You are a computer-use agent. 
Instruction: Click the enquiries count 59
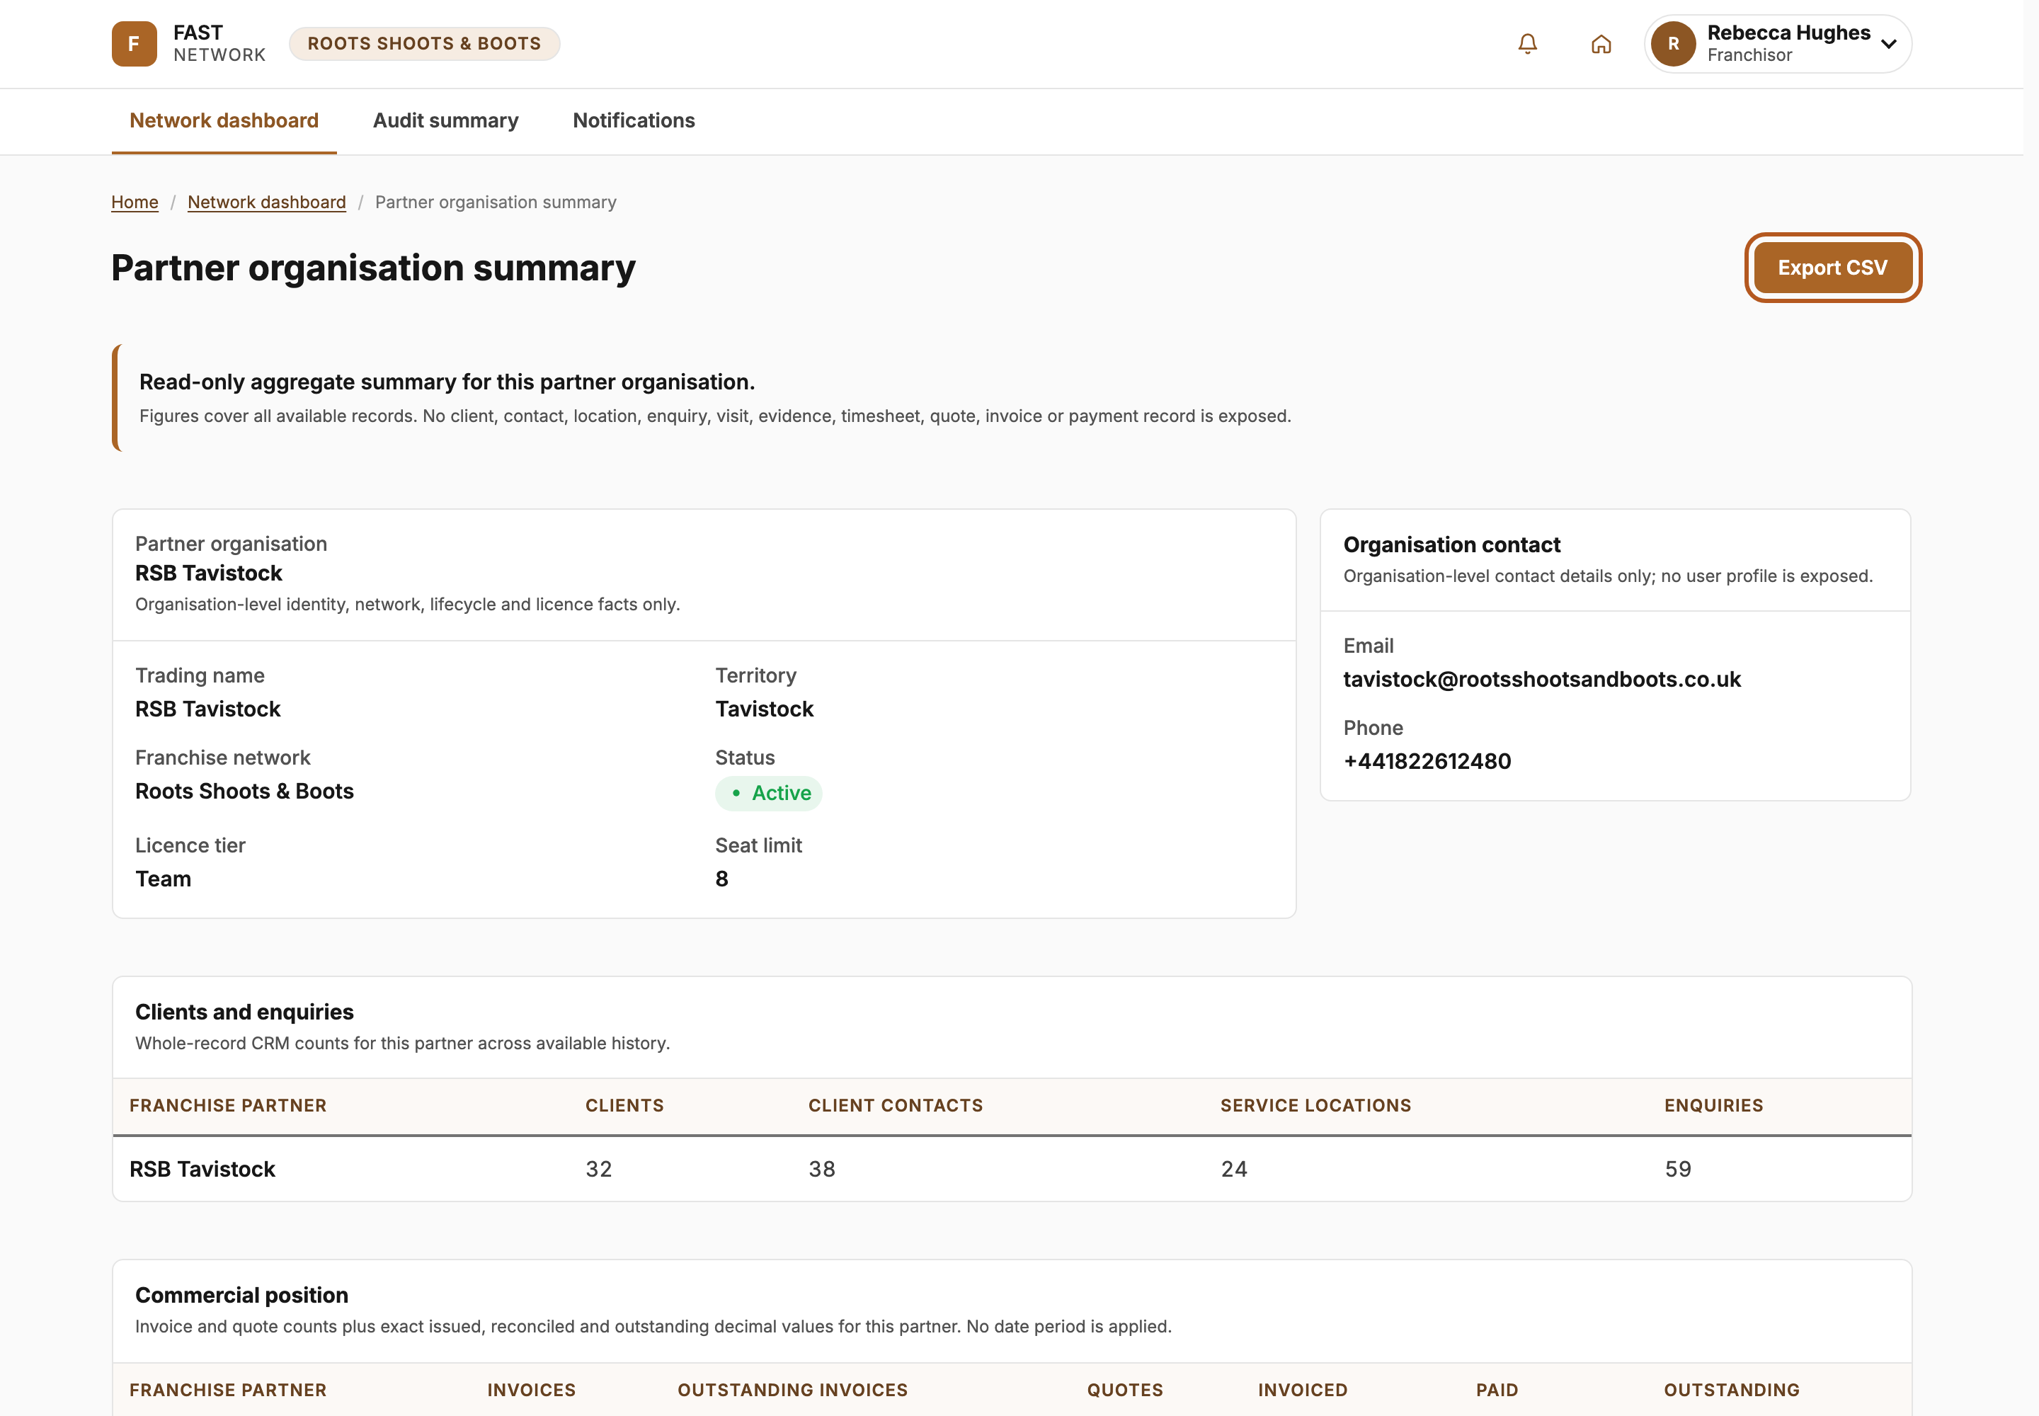[x=1678, y=1170]
